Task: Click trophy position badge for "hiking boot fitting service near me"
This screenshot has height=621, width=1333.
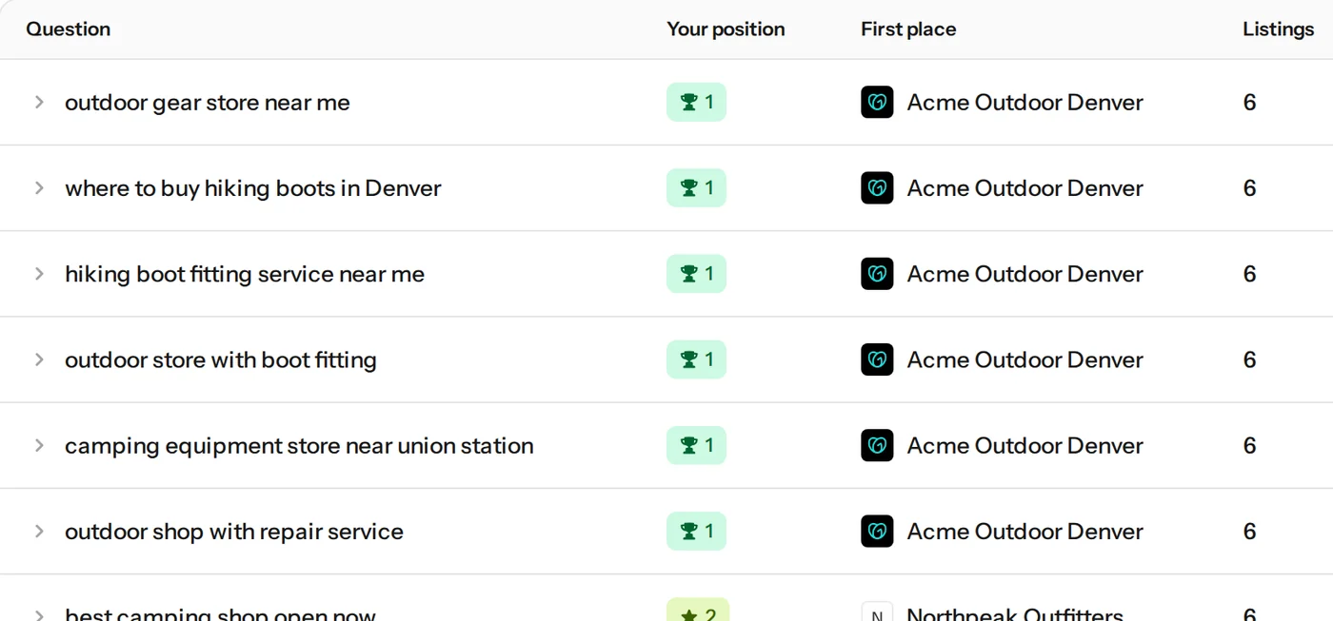Action: pos(696,274)
